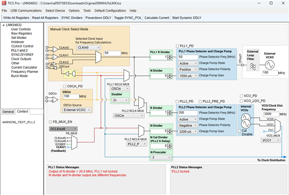Screen dimensions: 289x195
Task: Toggle the OSCin_PD checkbox
Action: 65,86
